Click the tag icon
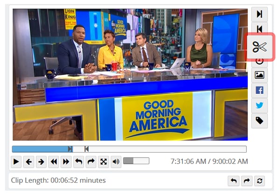The width and height of the screenshot is (279, 195). pos(259,121)
